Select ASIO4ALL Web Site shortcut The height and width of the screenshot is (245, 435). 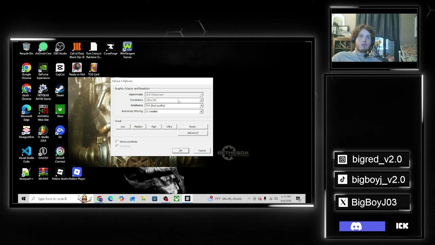43,113
